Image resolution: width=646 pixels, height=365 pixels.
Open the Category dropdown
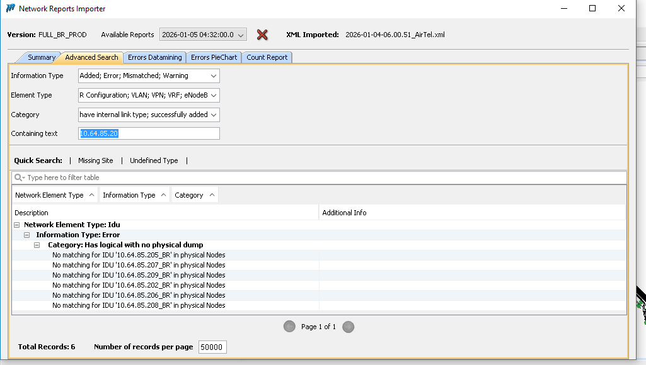[x=149, y=115]
